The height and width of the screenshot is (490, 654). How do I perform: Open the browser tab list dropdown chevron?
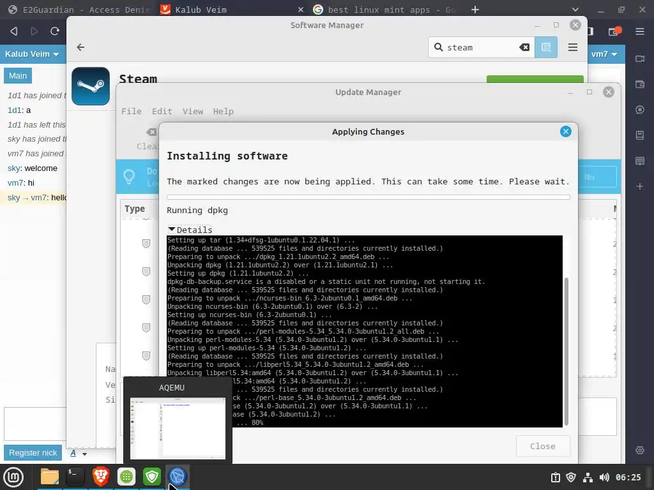coord(575,10)
